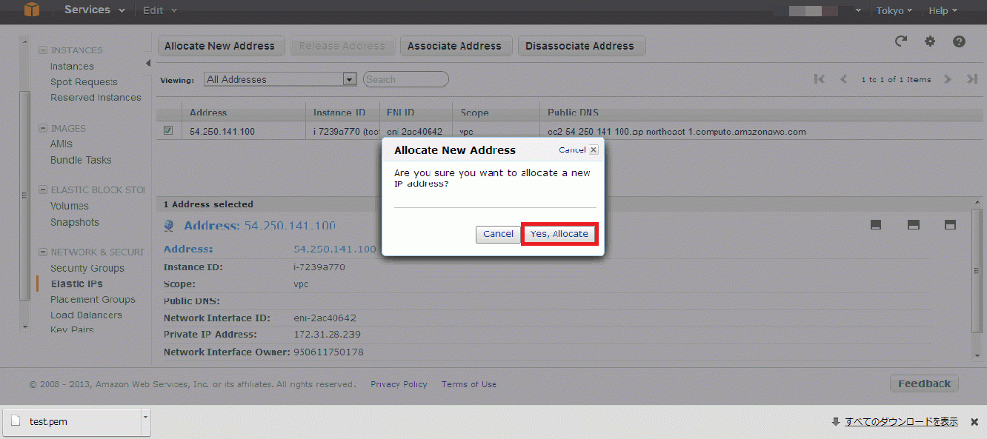Open Volumes in the sidebar
The height and width of the screenshot is (439, 987).
coord(70,206)
